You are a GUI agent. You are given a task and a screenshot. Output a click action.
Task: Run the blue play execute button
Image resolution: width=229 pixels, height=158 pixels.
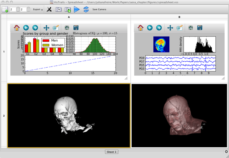77,10
